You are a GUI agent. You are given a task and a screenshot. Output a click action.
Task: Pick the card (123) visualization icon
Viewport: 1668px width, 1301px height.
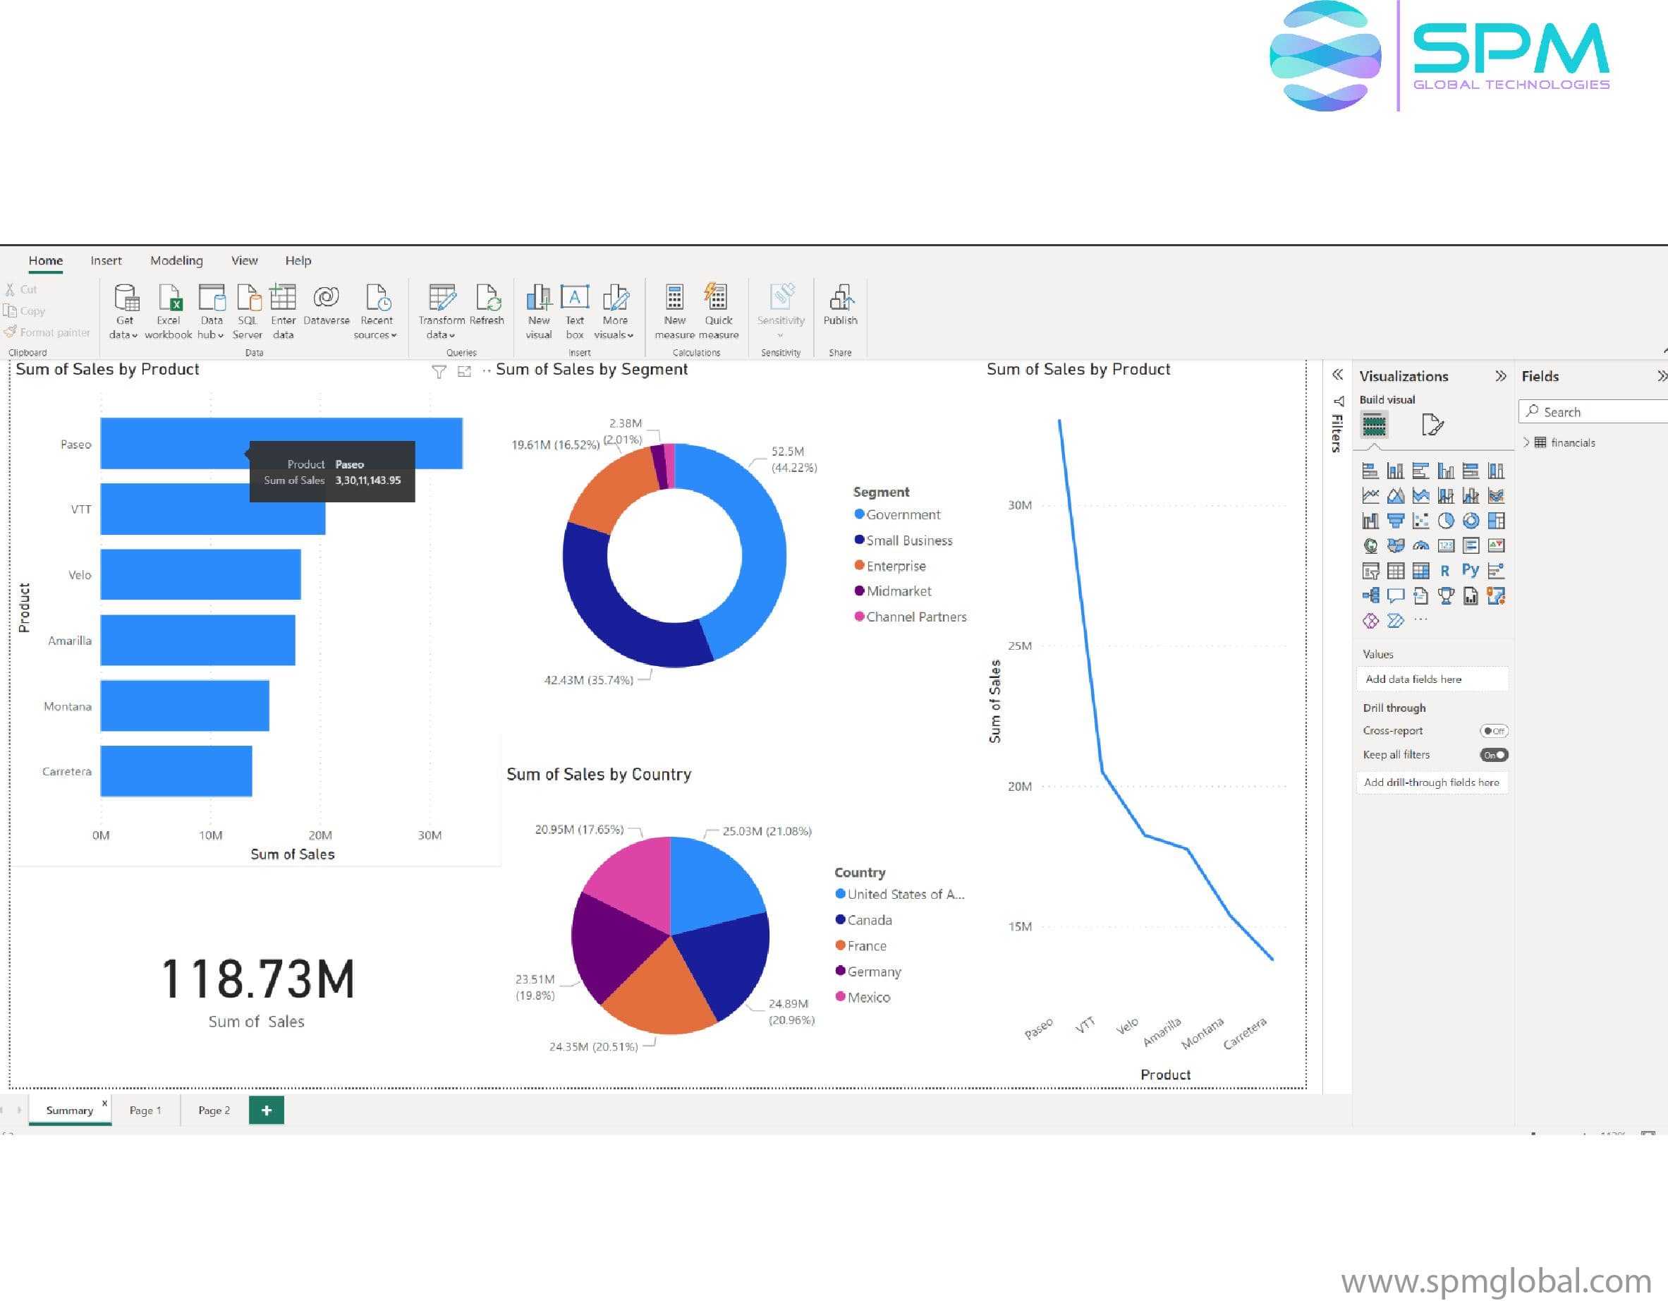[1446, 545]
